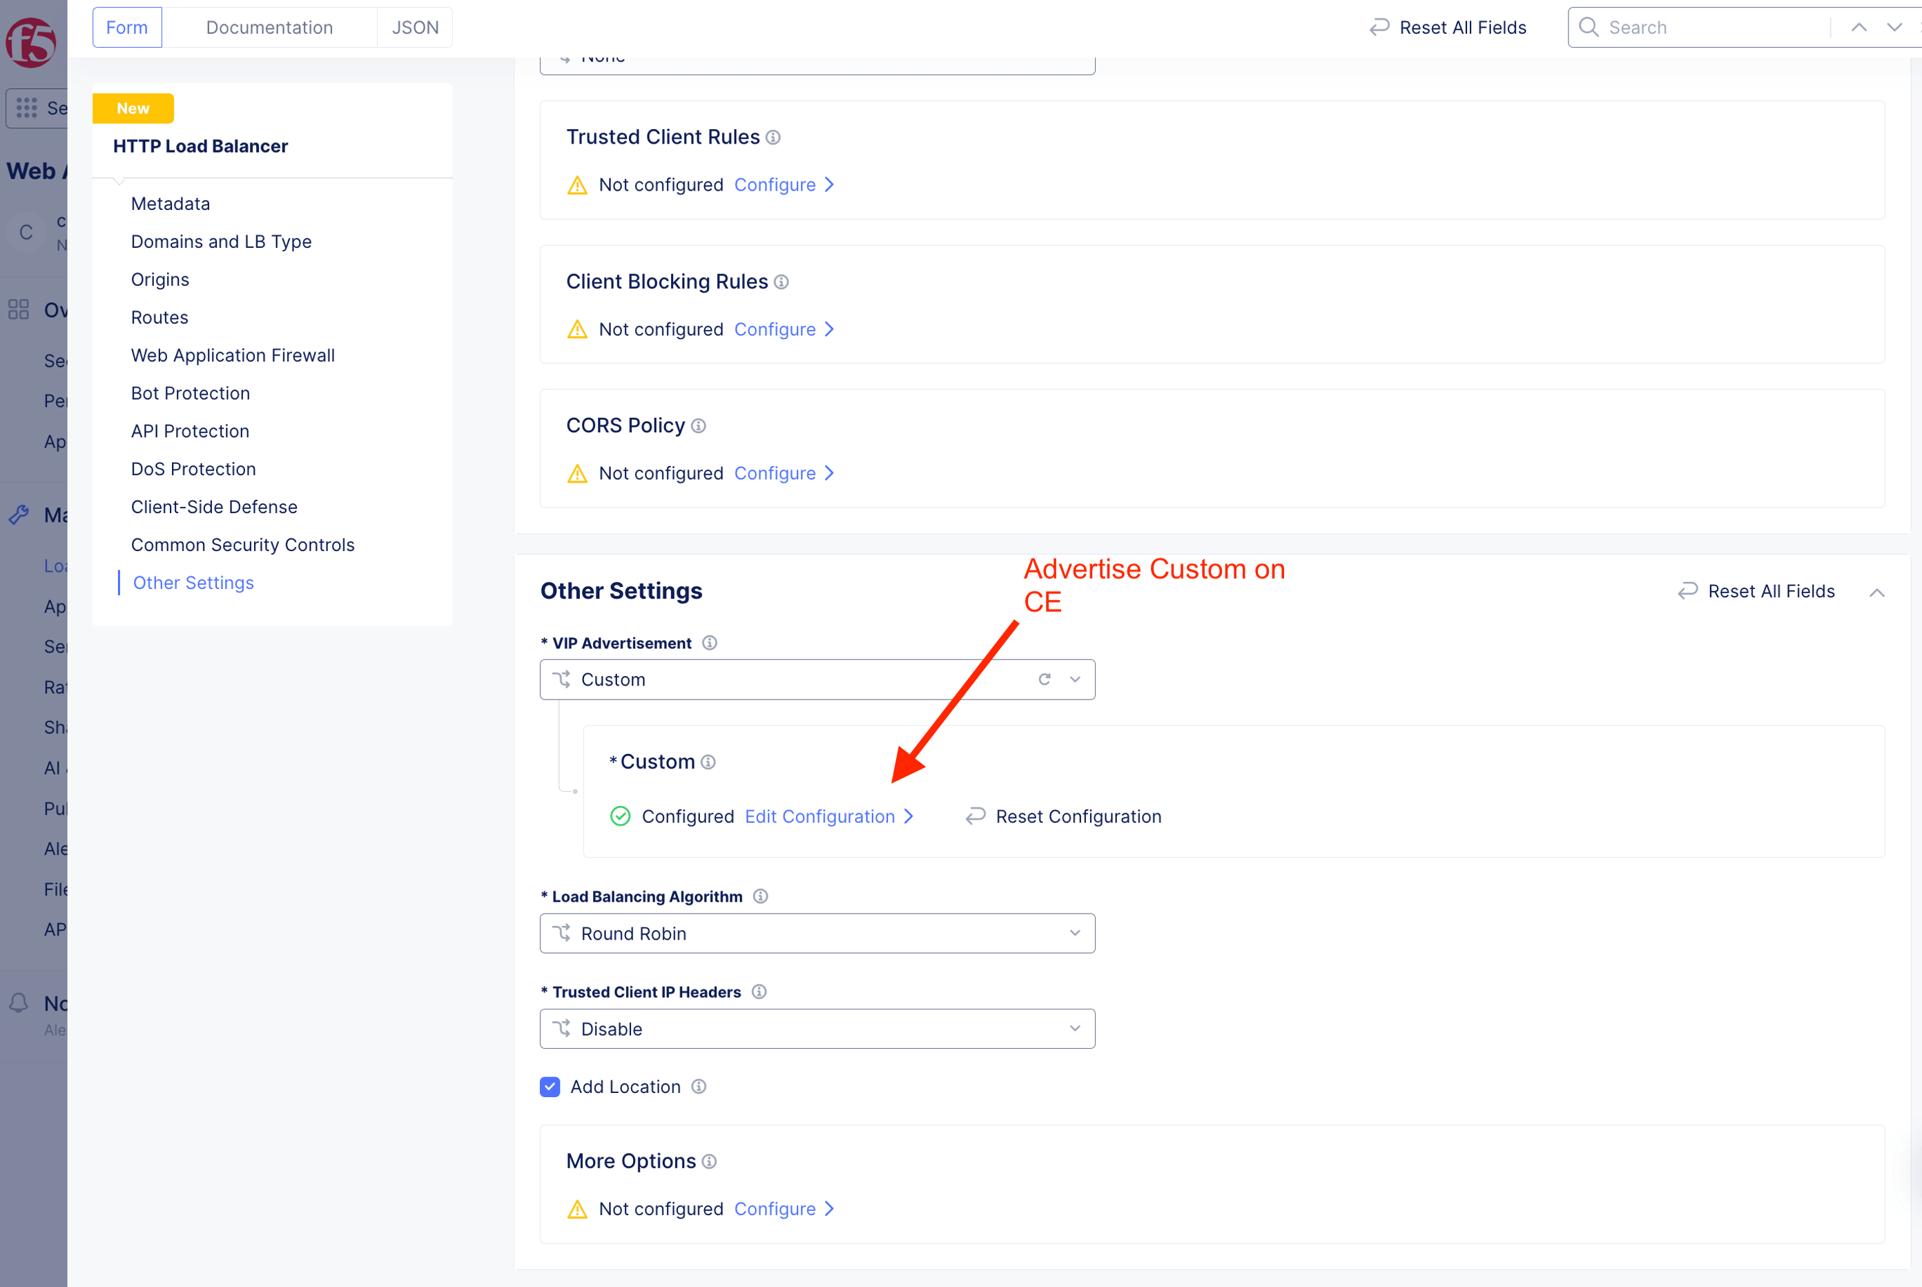The image size is (1922, 1287).
Task: Click info icon next to VIP Advertisement
Action: 710,643
